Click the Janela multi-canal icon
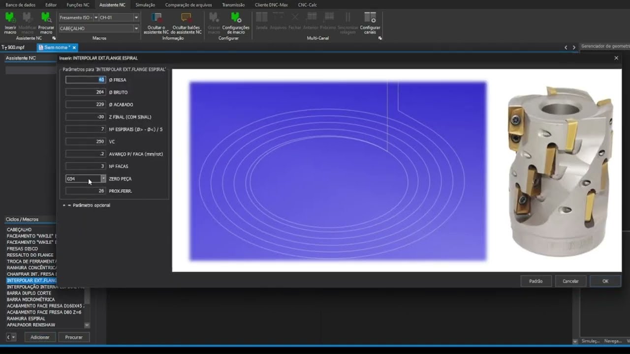 pos(262,21)
